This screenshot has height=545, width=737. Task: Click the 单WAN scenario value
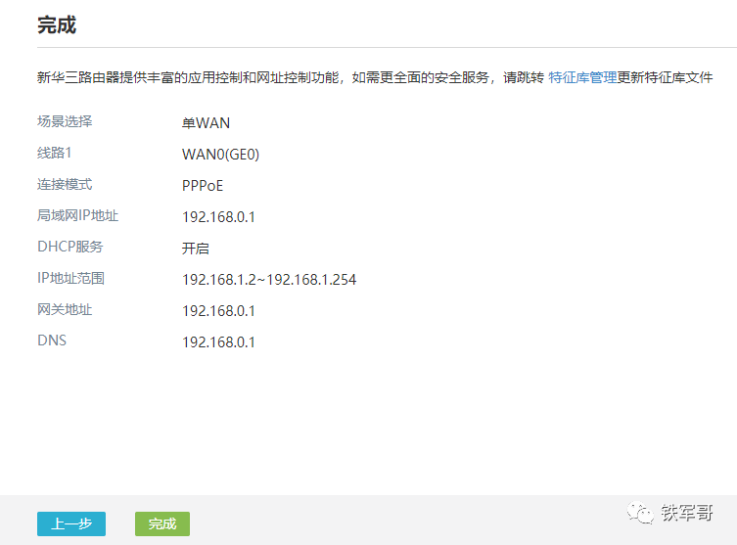(206, 122)
